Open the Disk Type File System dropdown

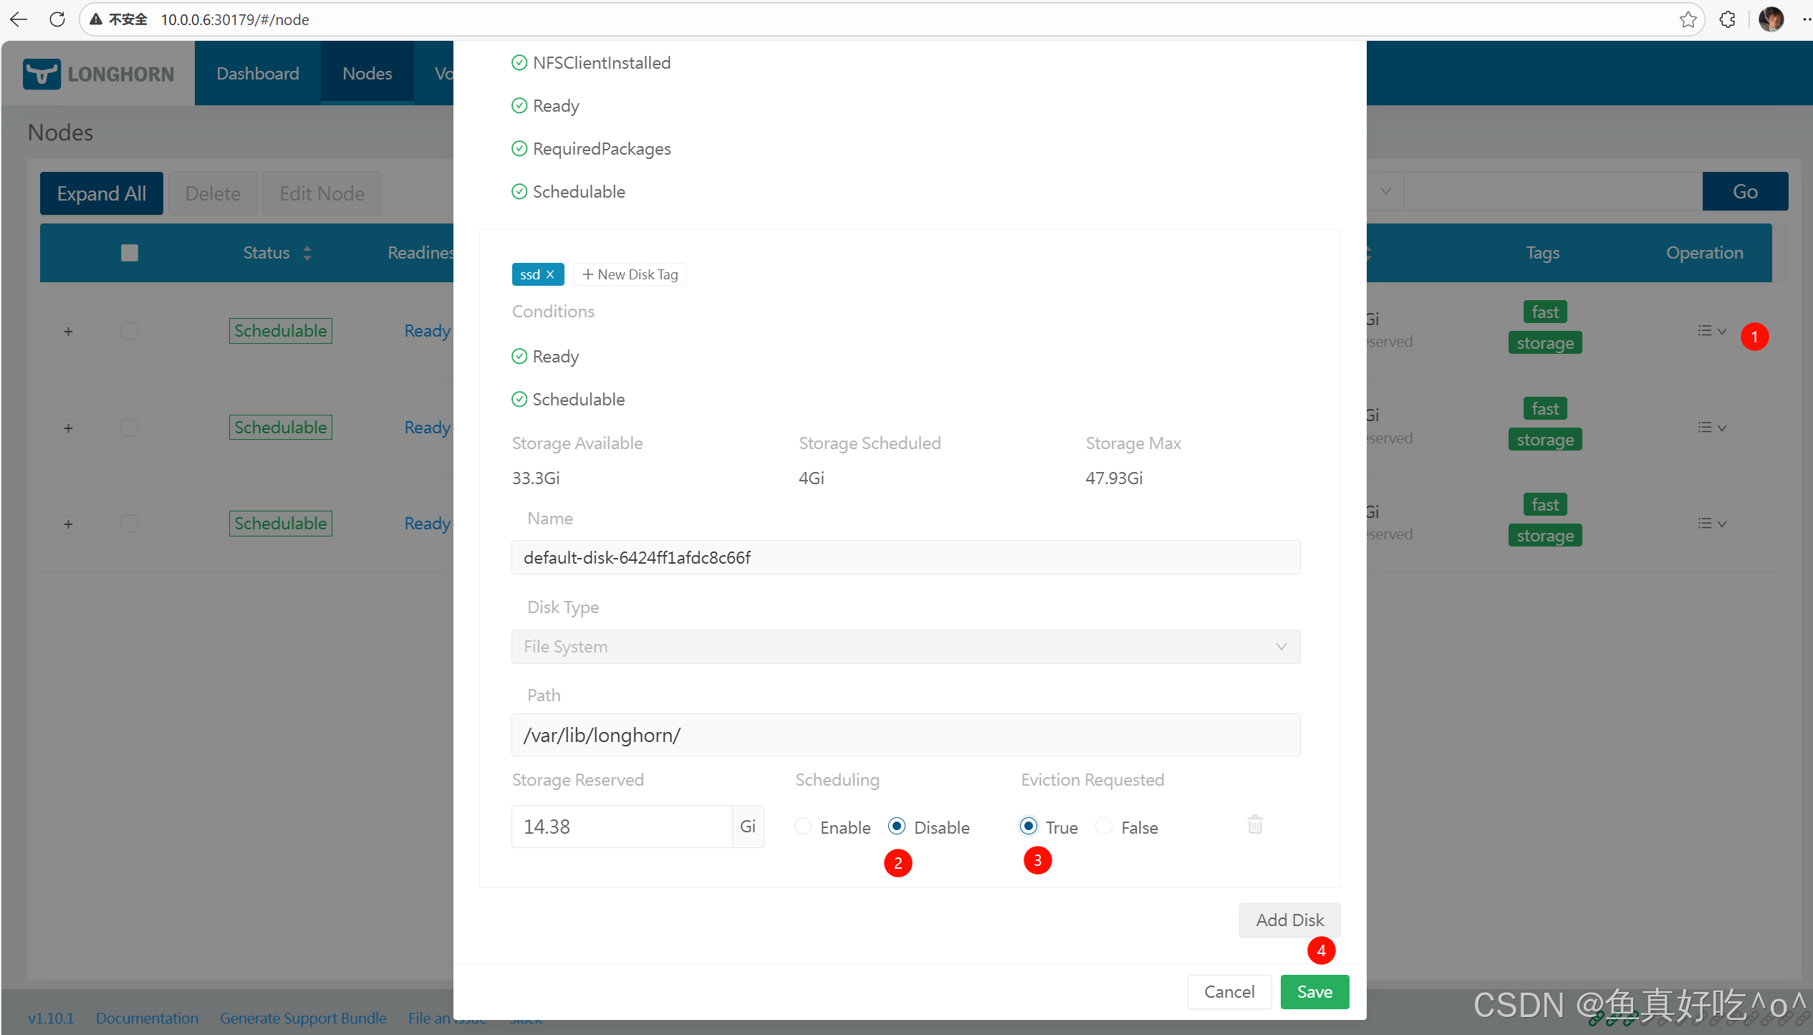pyautogui.click(x=905, y=647)
